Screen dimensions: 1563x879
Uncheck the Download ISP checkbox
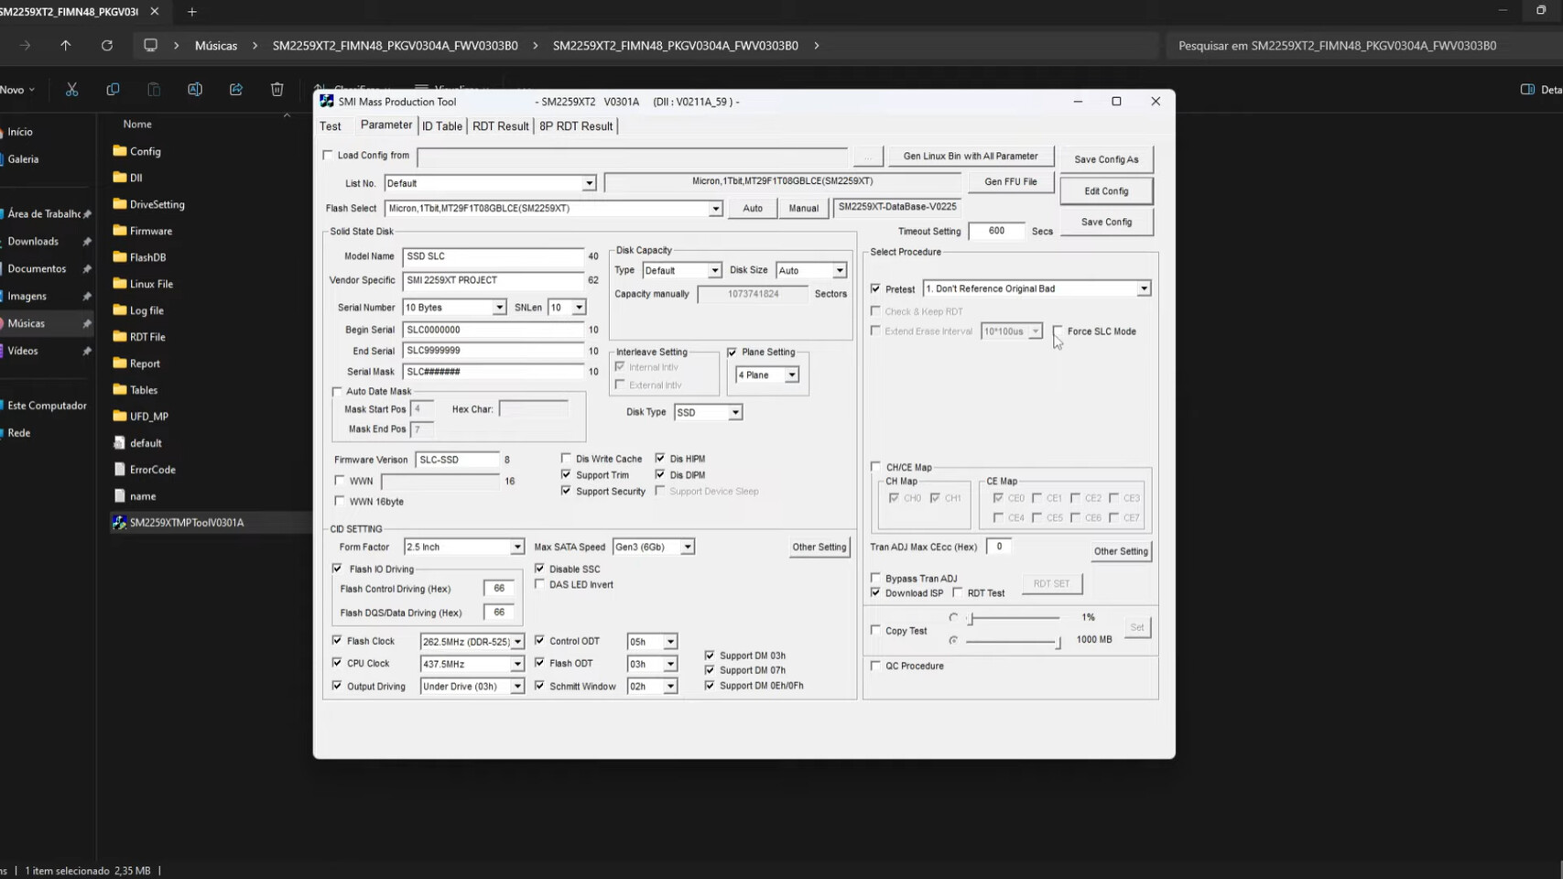(x=876, y=592)
